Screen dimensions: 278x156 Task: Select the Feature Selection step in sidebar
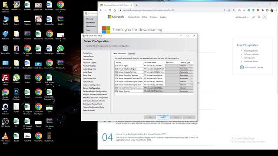pos(89,78)
